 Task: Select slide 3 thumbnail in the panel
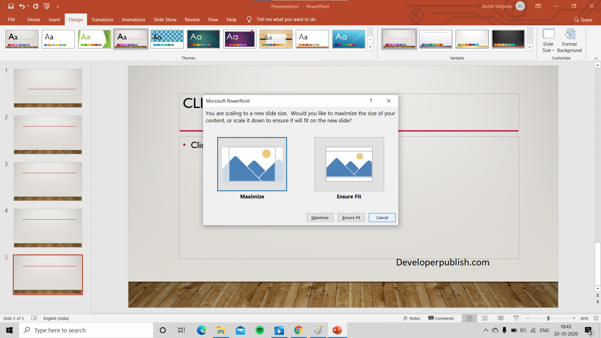click(x=48, y=181)
